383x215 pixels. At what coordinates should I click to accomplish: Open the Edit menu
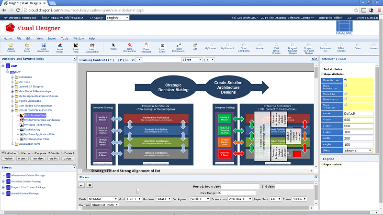(x=29, y=39)
